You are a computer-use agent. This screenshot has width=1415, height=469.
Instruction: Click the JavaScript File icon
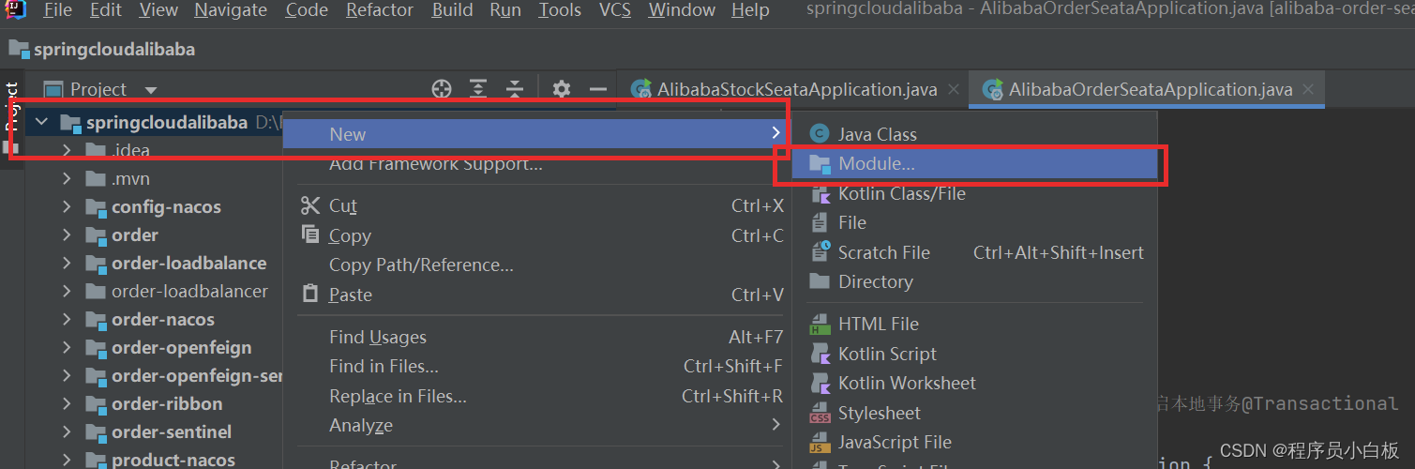[820, 442]
